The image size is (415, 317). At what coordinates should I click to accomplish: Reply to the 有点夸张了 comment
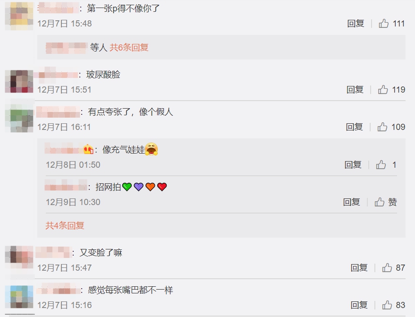355,127
